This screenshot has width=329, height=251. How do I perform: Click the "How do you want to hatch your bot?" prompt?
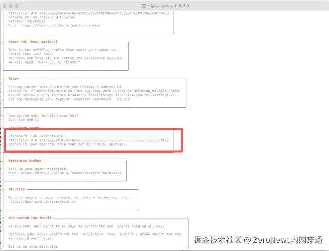pyautogui.click(x=43, y=115)
